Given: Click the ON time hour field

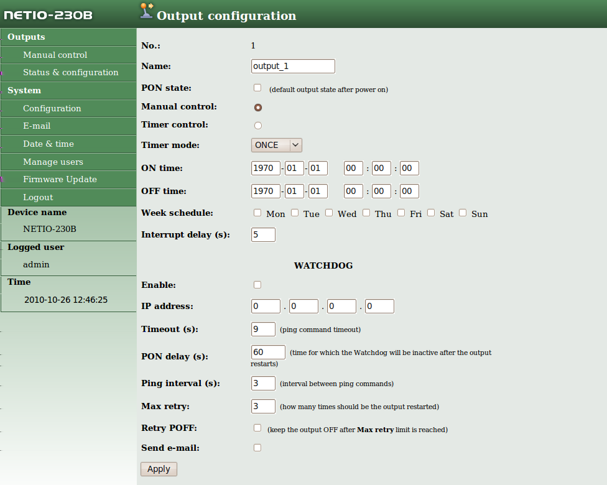Looking at the screenshot, I should [x=353, y=168].
